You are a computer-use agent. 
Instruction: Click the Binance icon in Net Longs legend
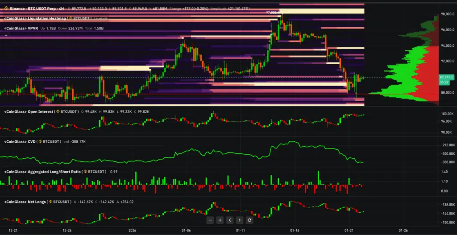click(51, 202)
